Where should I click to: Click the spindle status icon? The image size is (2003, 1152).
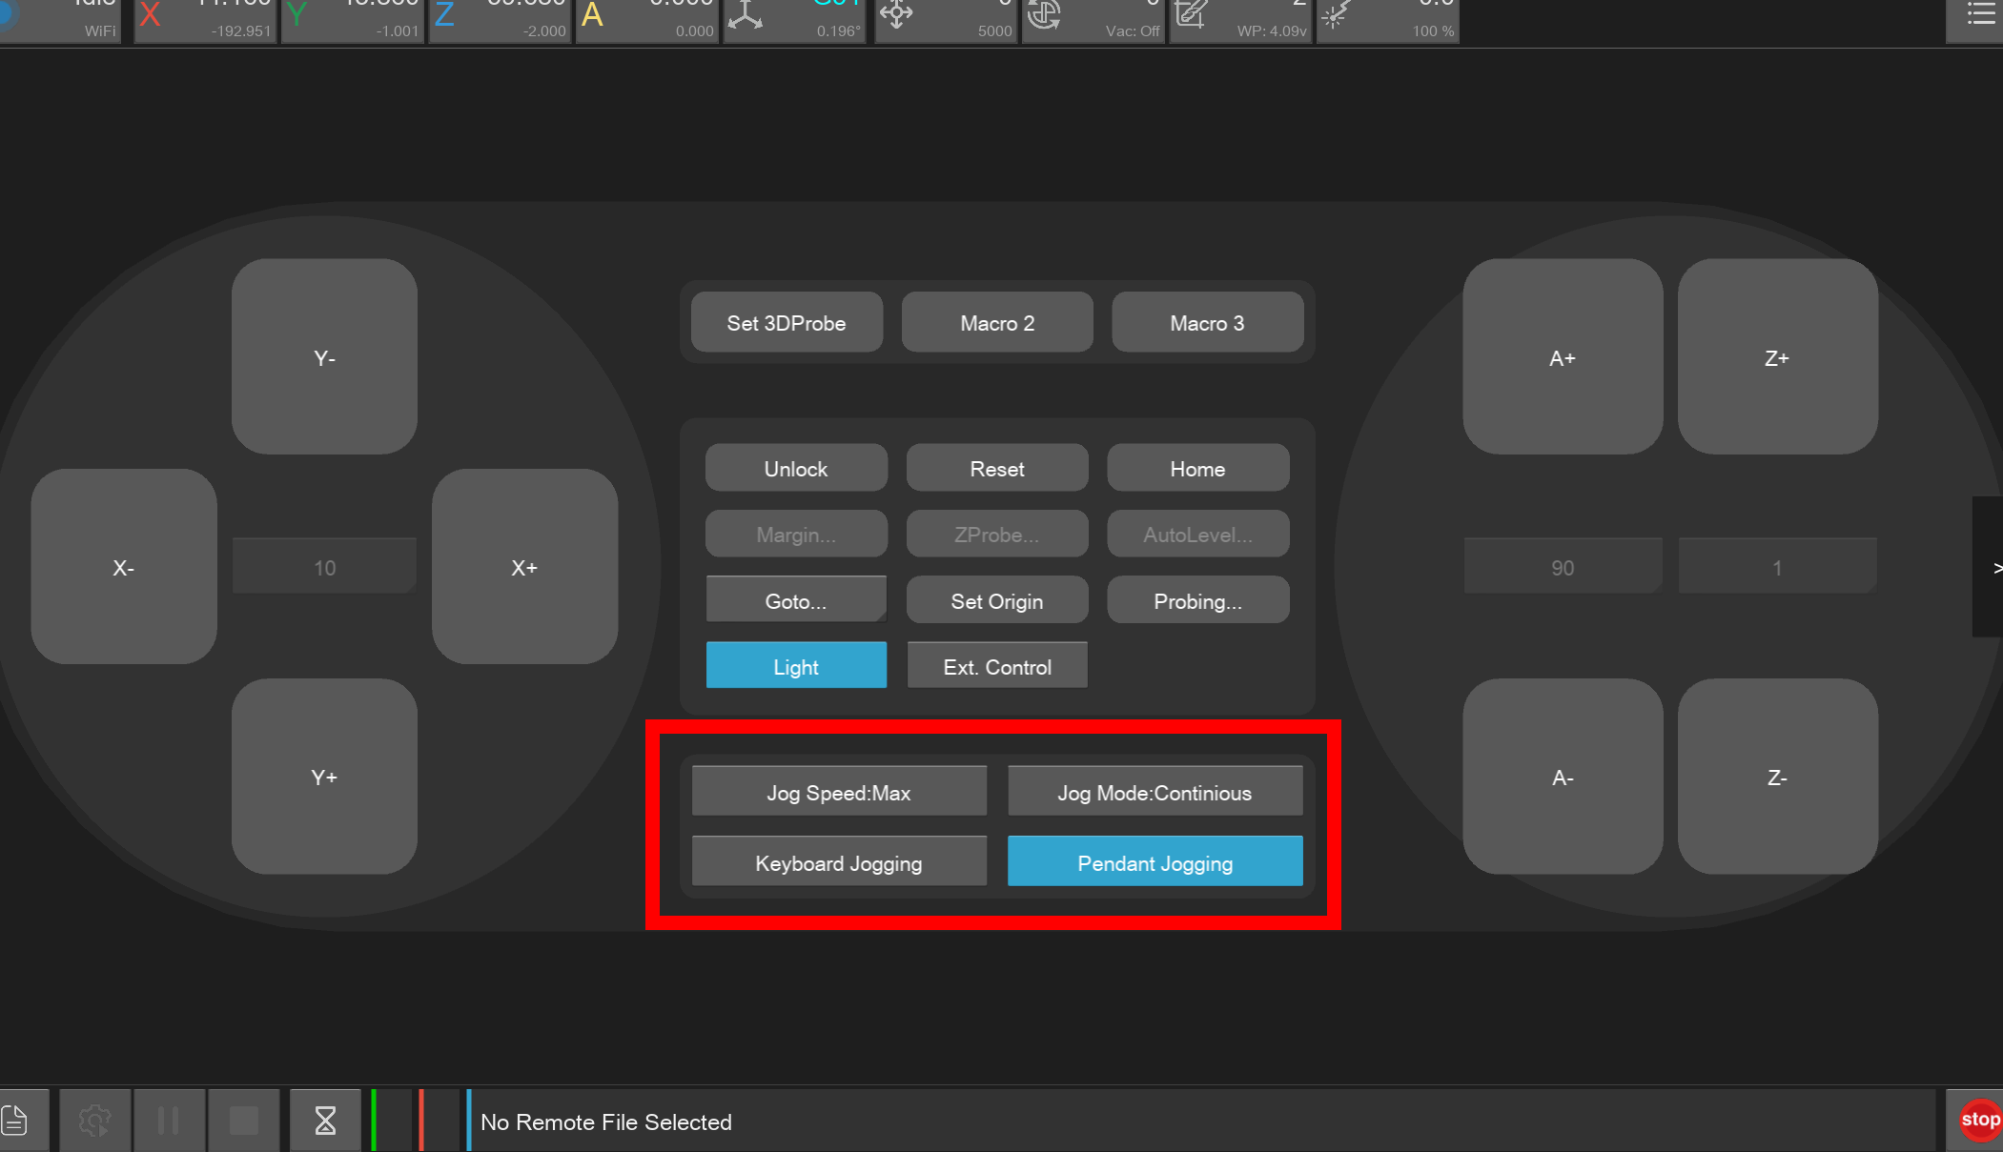(1044, 14)
